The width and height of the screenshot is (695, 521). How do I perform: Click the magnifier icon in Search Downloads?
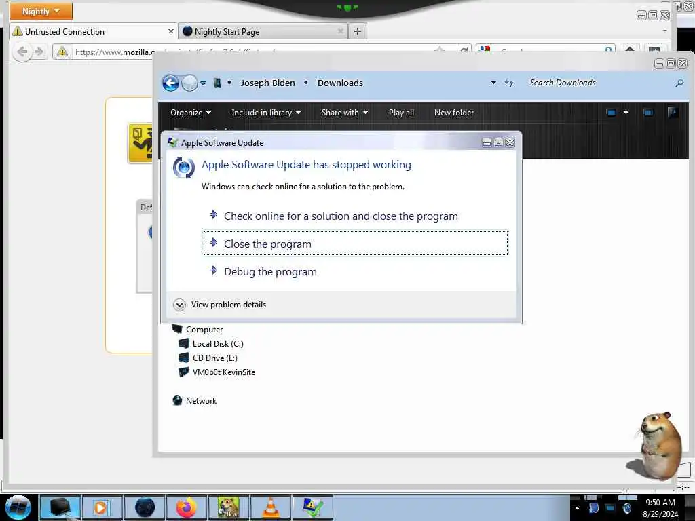(x=679, y=83)
